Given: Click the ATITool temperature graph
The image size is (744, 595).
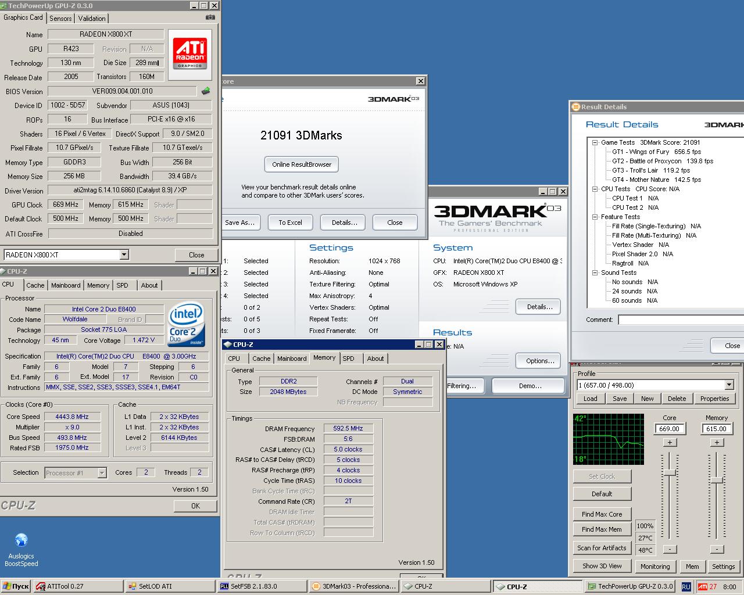Looking at the screenshot, I should click(x=609, y=439).
